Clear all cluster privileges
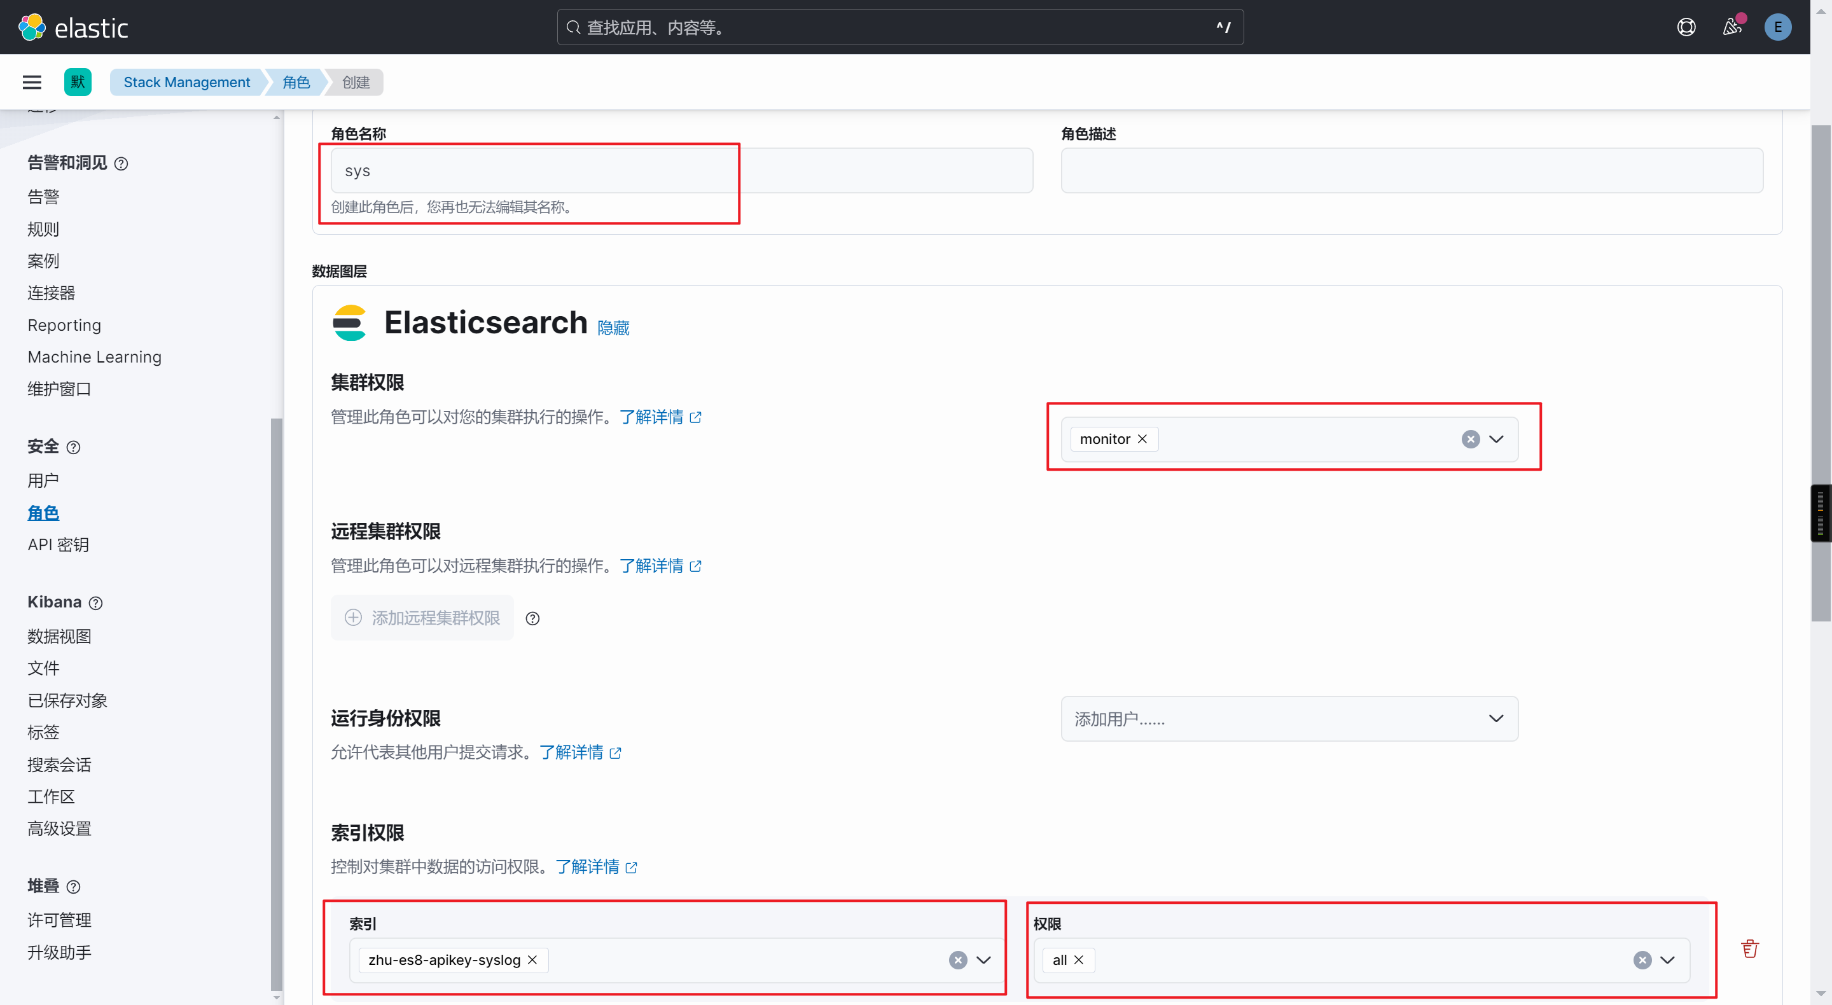Image resolution: width=1832 pixels, height=1005 pixels. 1471,439
